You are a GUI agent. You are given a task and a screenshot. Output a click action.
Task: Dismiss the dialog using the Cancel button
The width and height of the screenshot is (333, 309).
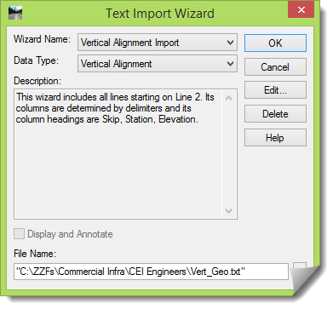pyautogui.click(x=275, y=67)
